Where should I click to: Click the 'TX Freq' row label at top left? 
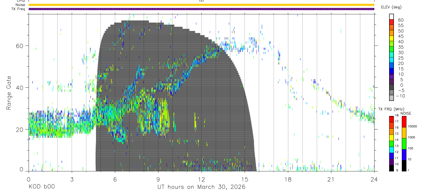(19, 9)
